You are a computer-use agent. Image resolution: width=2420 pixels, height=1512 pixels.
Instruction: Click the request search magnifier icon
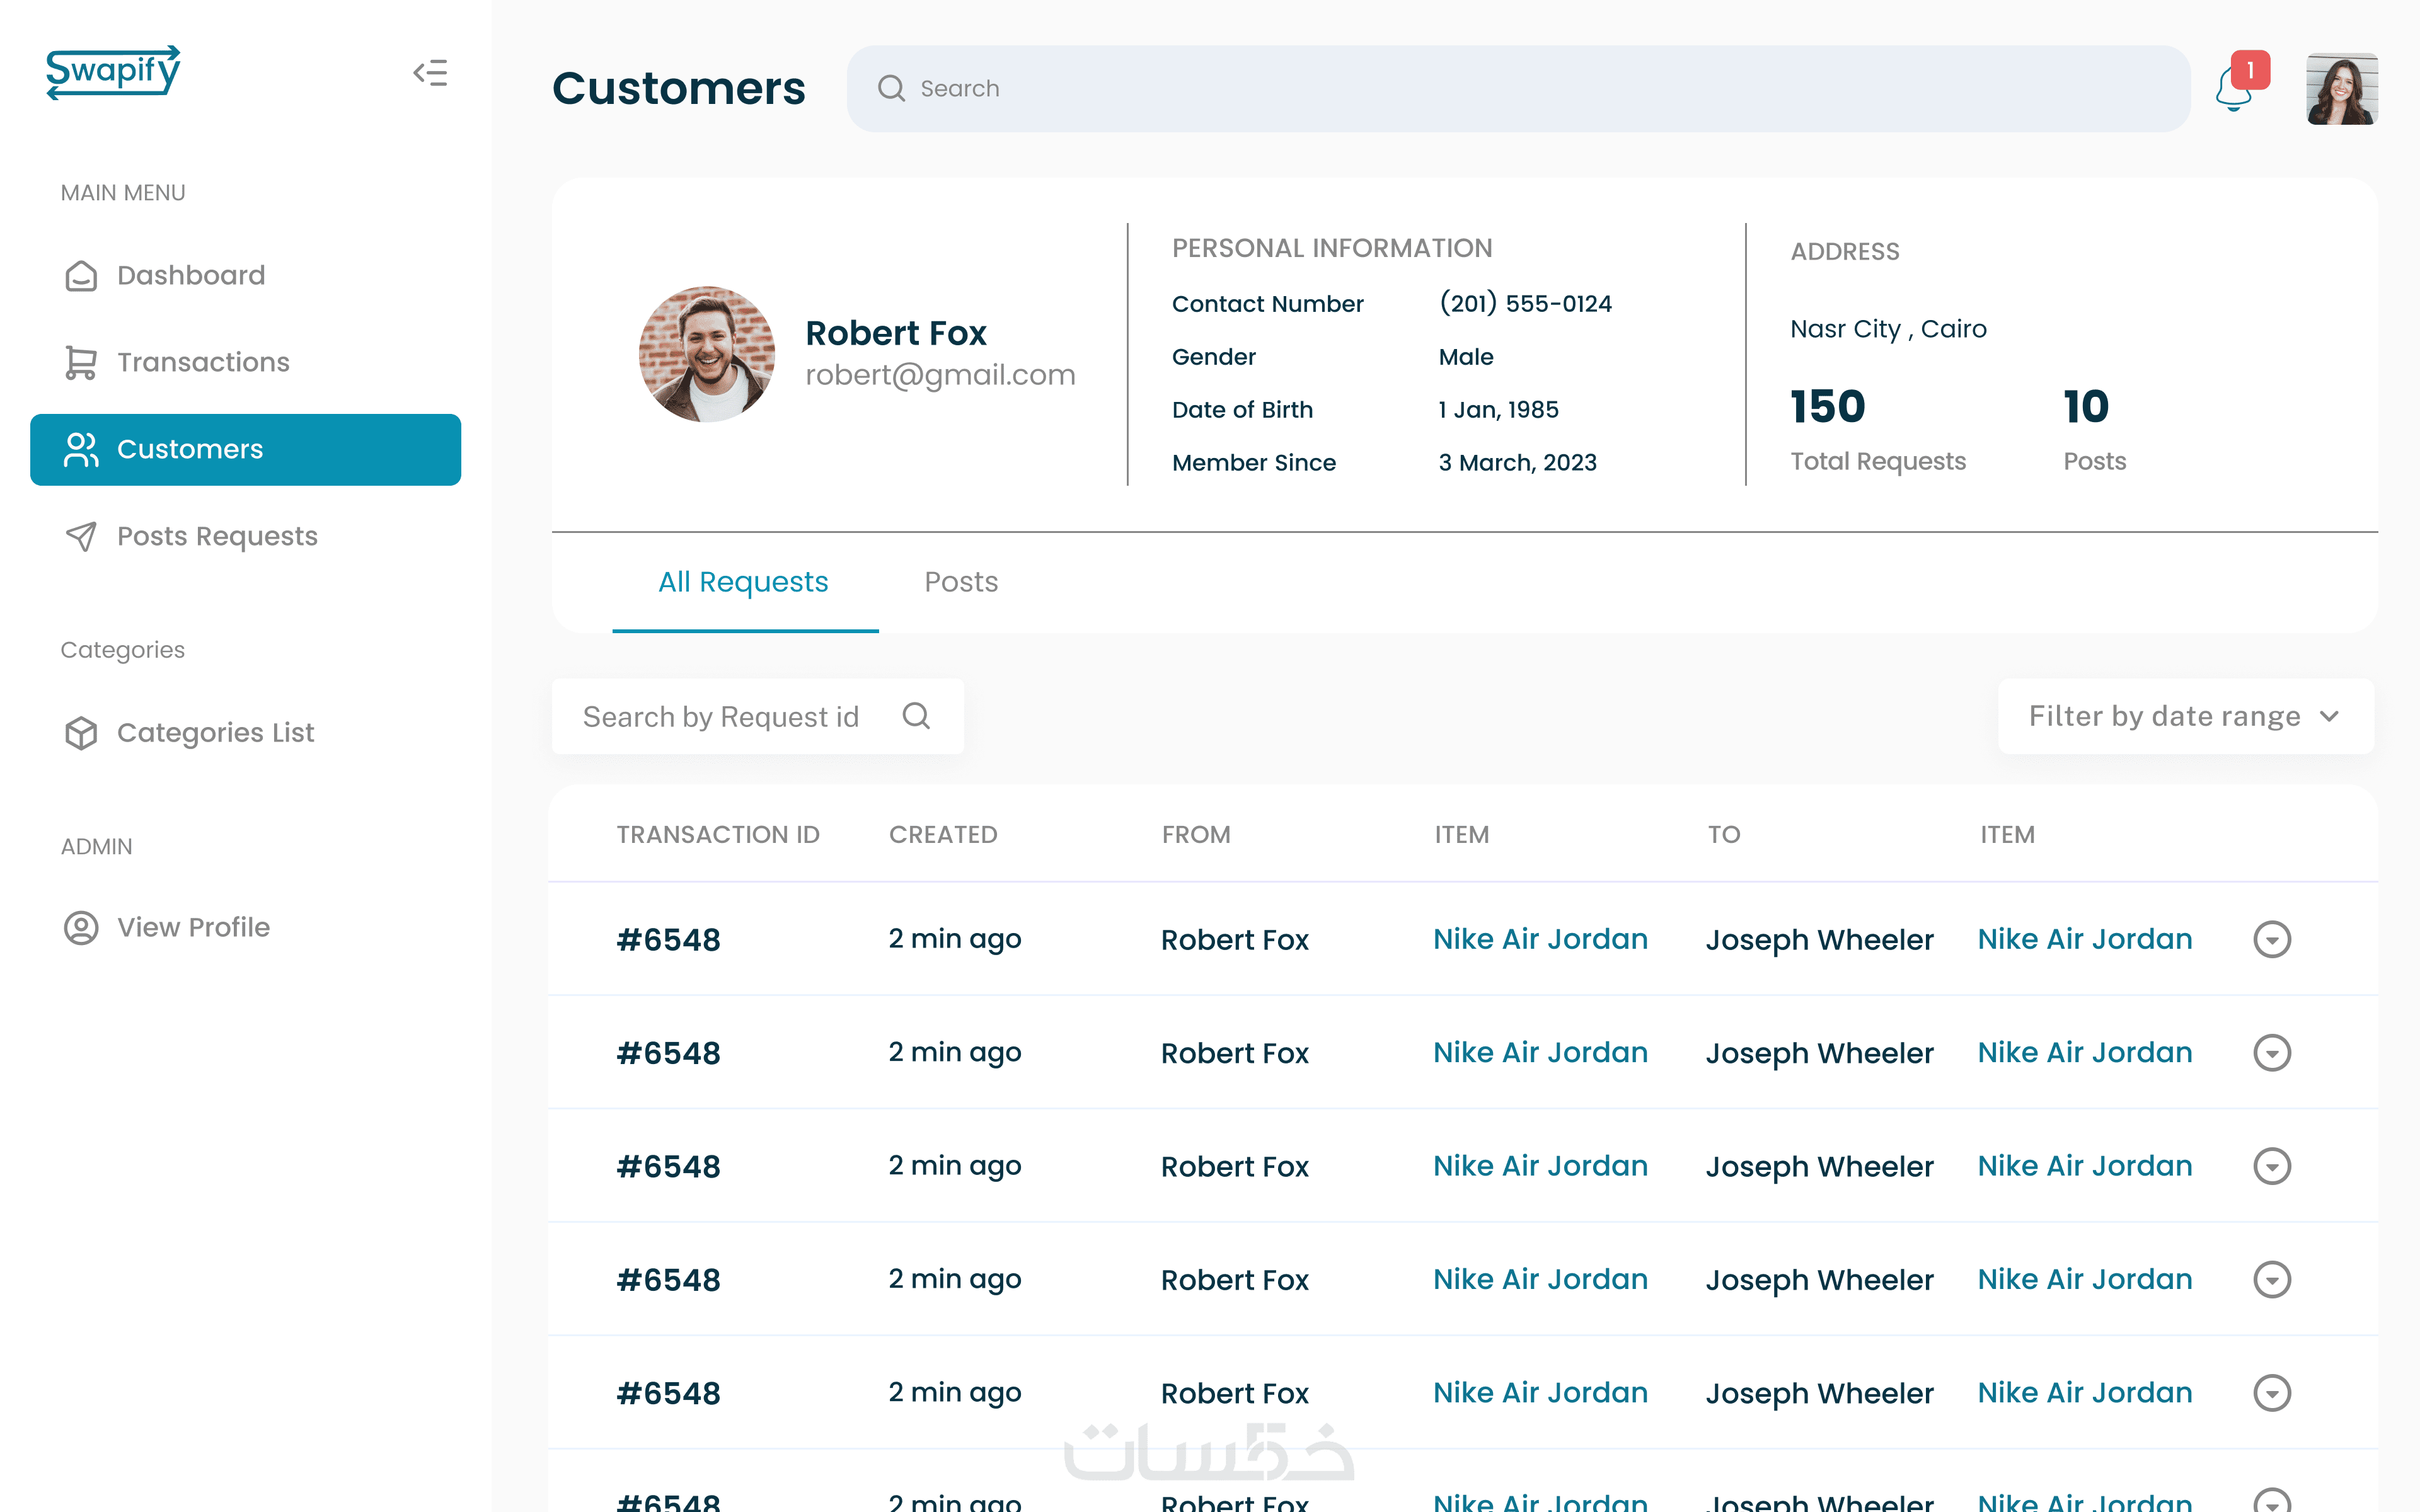[916, 716]
